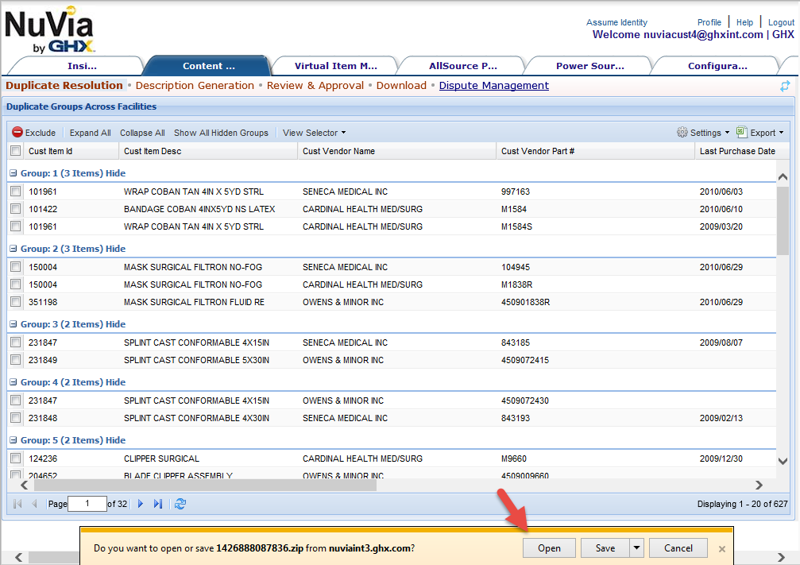Check the row with vendor part 104945
The height and width of the screenshot is (565, 800).
(x=16, y=267)
